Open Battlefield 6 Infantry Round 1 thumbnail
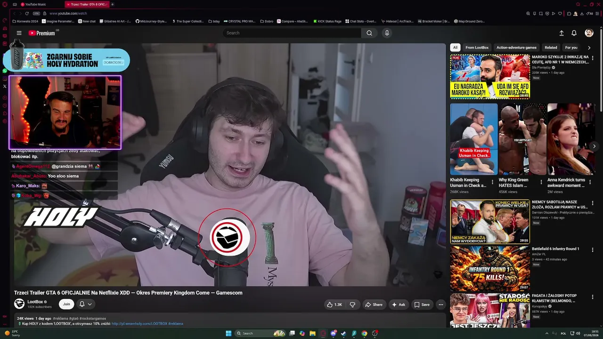 [490, 268]
